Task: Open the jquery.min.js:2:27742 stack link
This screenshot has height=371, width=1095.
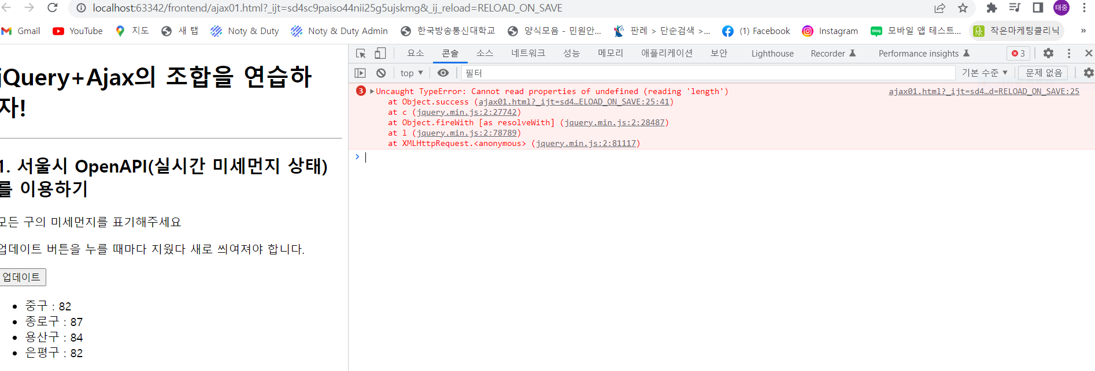Action: 467,113
